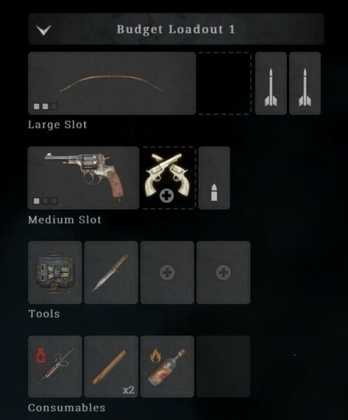This screenshot has height=420, width=348.
Task: Select the first aid kit tool
Action: 55,272
